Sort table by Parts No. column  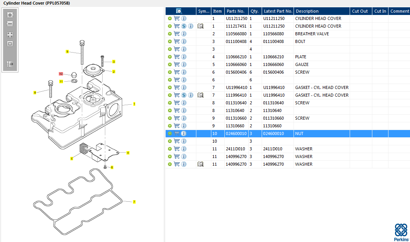point(235,11)
